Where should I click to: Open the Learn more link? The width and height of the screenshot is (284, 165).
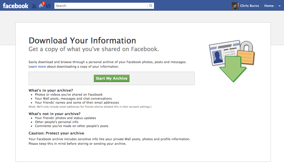coord(37,66)
